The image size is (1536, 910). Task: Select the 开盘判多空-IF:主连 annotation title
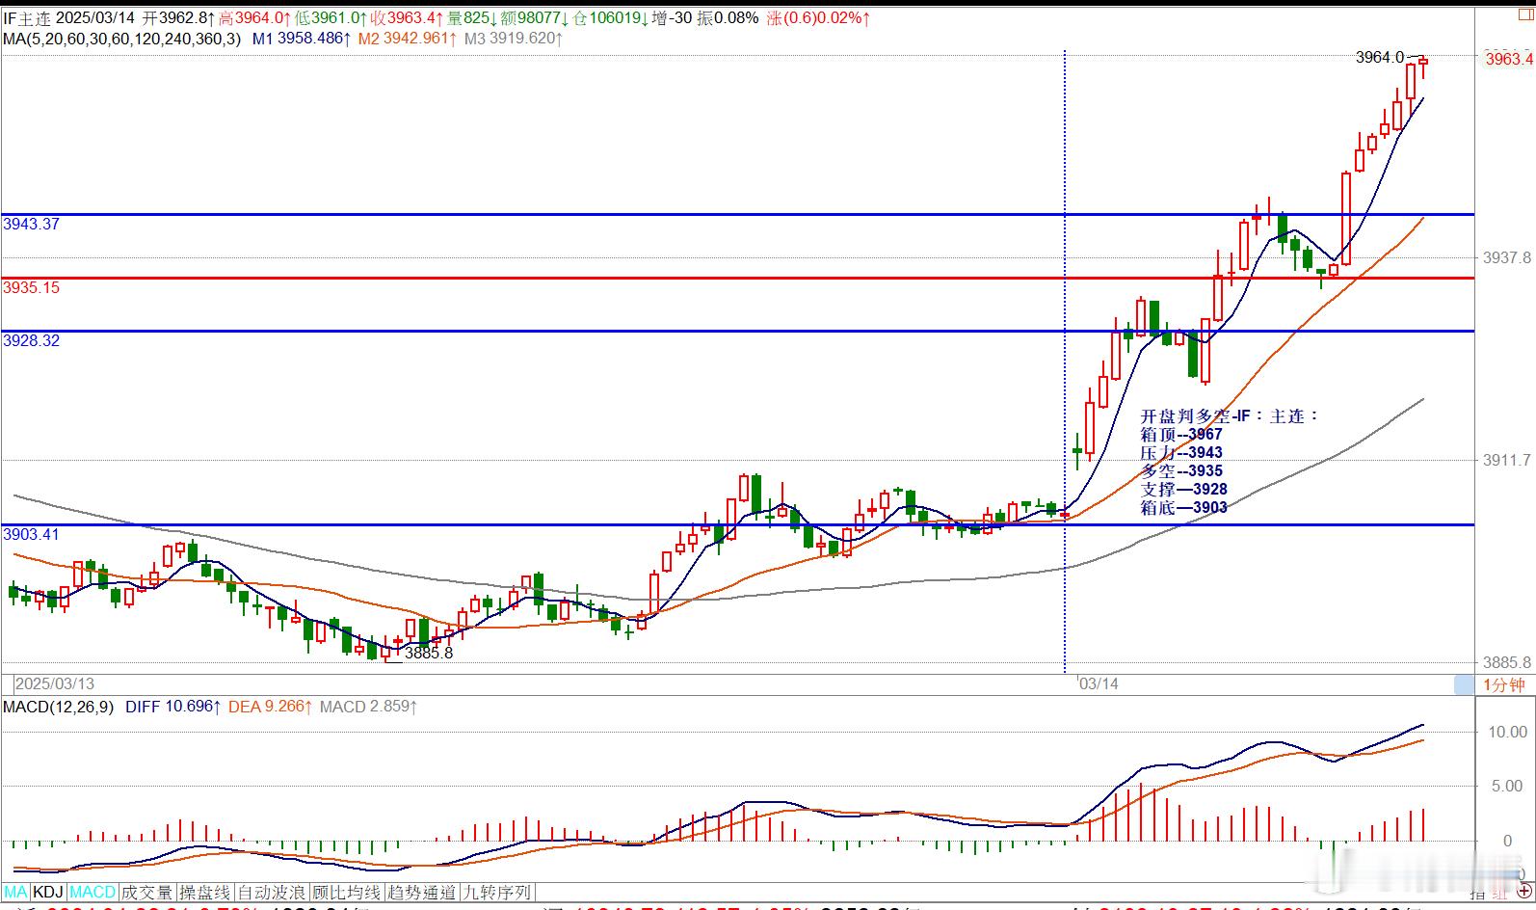point(1230,415)
